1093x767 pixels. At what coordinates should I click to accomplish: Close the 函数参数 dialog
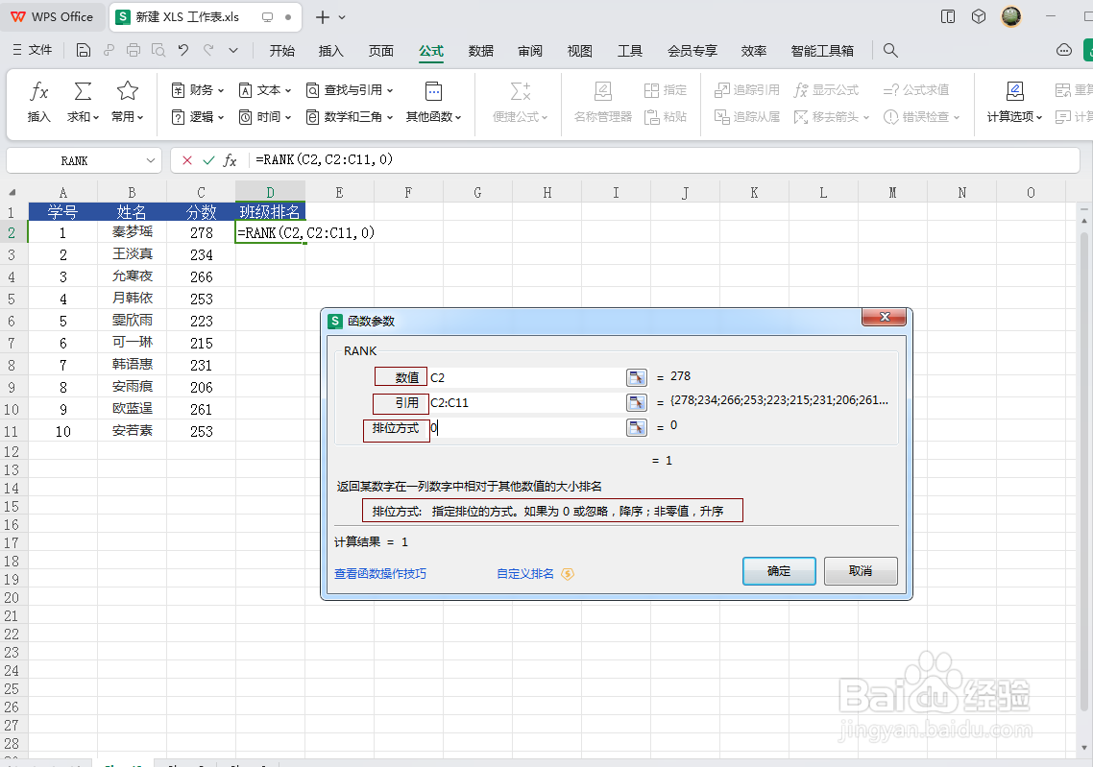[884, 317]
